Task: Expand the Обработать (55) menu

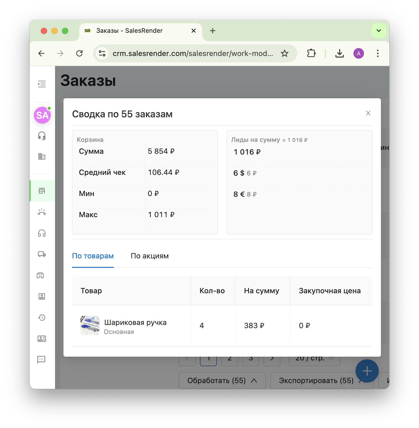Action: tap(222, 380)
